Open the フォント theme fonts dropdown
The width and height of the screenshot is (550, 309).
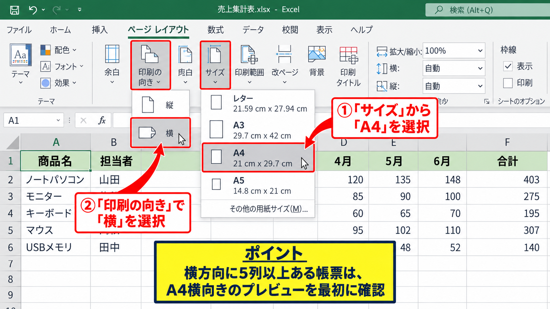click(x=62, y=66)
